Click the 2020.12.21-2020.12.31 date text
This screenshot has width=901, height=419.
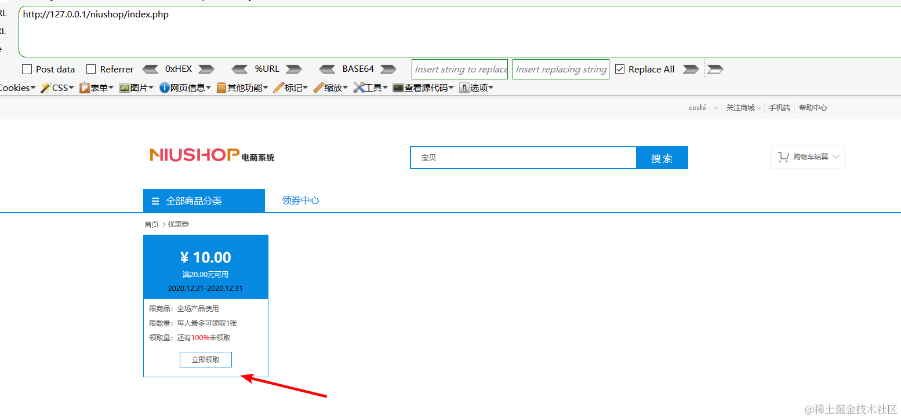point(205,289)
